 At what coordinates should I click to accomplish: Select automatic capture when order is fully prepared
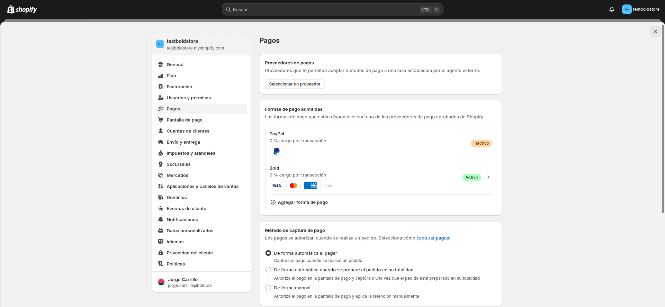click(x=268, y=270)
